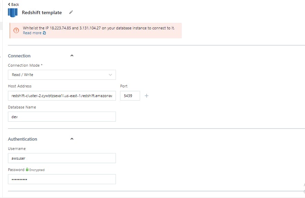Screen dimensions: 305x198
Task: Click the Authentication section header
Action: tap(22, 139)
